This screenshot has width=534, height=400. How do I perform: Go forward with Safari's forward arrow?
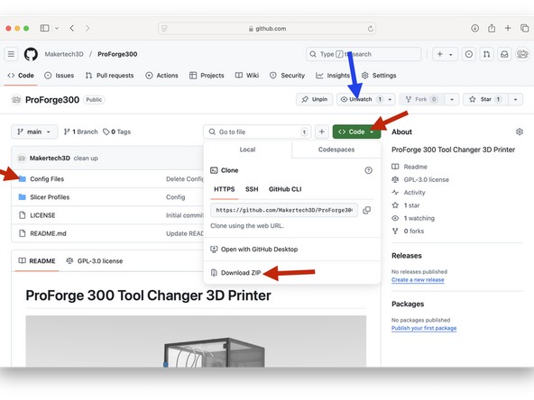87,28
